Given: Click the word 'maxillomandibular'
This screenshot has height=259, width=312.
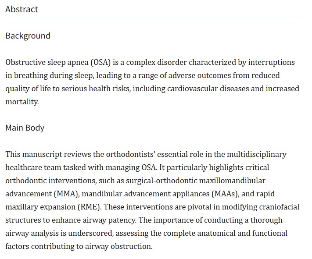Looking at the screenshot, I should (232, 181).
